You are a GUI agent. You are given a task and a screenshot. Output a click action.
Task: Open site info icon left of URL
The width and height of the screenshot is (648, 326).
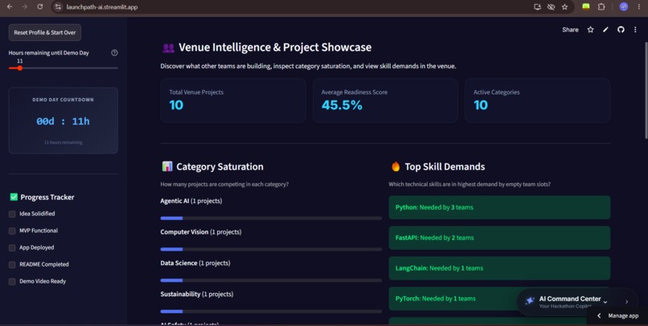[x=58, y=7]
